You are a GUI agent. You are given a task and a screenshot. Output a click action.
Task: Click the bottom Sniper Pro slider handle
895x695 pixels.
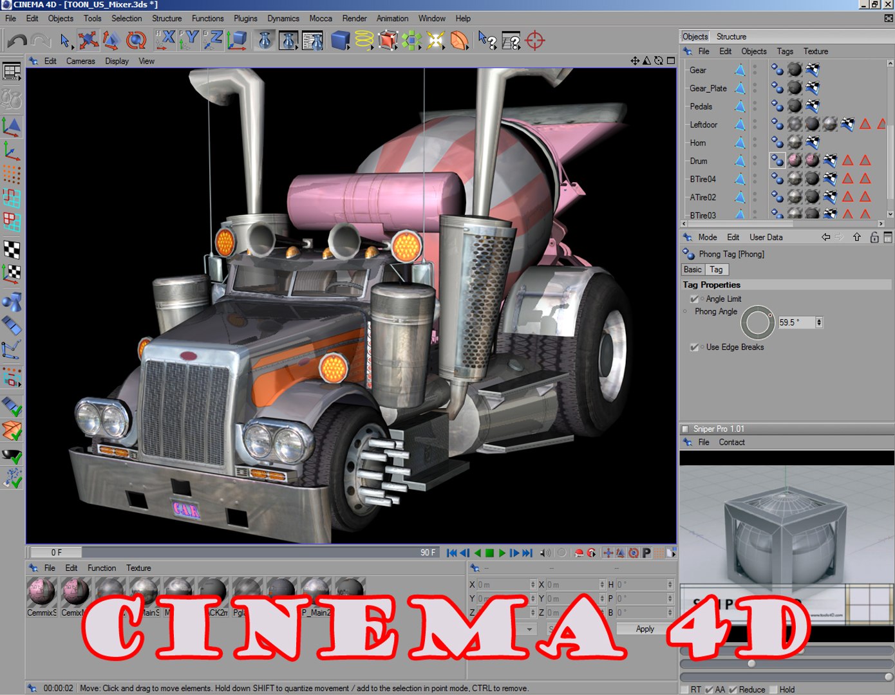[x=889, y=676]
